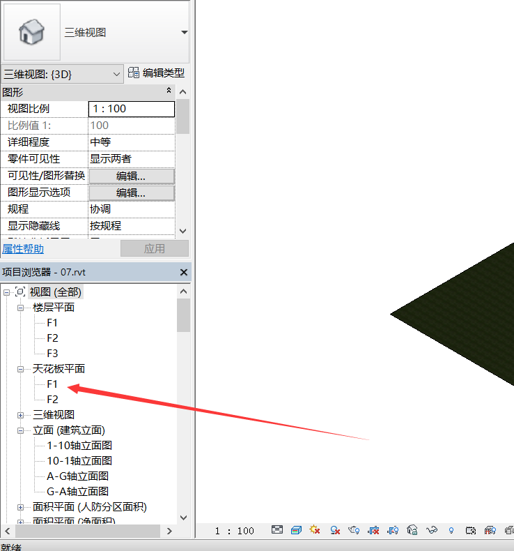The width and height of the screenshot is (514, 551).
Task: Select the A-G轴立面图 elevation view
Action: tap(77, 476)
